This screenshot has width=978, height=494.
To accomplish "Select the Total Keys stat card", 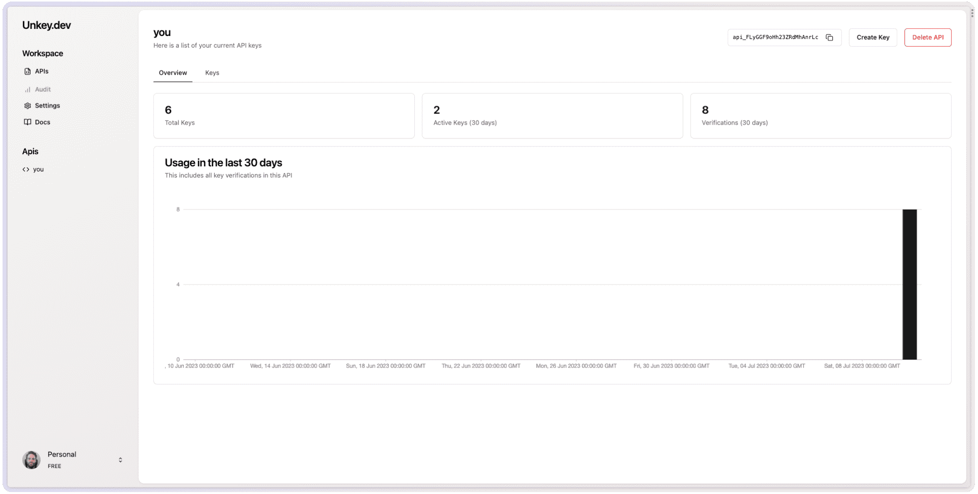I will pyautogui.click(x=284, y=116).
